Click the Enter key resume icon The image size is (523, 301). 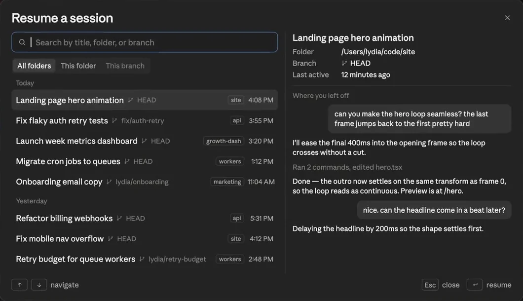coord(475,285)
